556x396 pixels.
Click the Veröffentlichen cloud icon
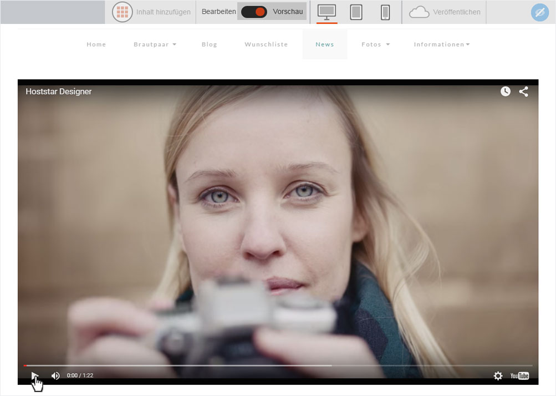(419, 12)
